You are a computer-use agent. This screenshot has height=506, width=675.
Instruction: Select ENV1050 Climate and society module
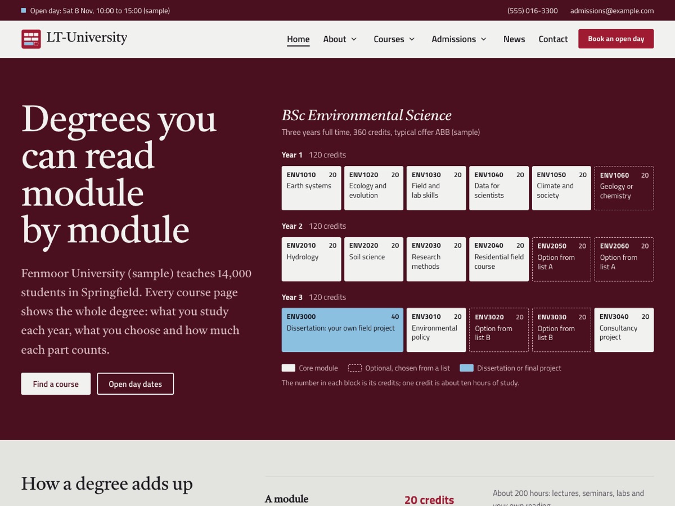point(561,188)
